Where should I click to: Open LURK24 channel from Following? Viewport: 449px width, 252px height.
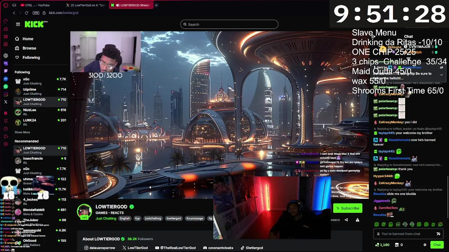[40, 122]
